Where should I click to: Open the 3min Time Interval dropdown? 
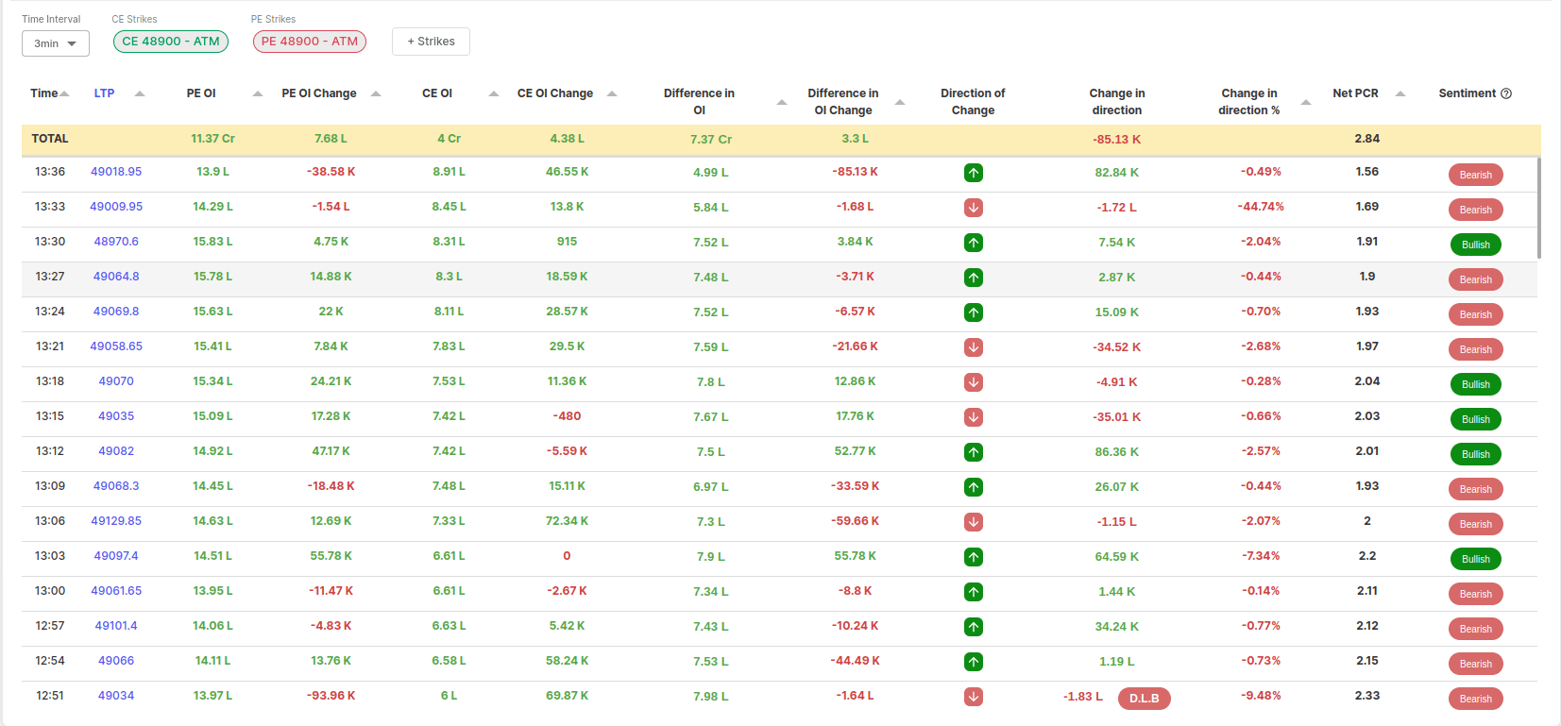click(x=56, y=43)
